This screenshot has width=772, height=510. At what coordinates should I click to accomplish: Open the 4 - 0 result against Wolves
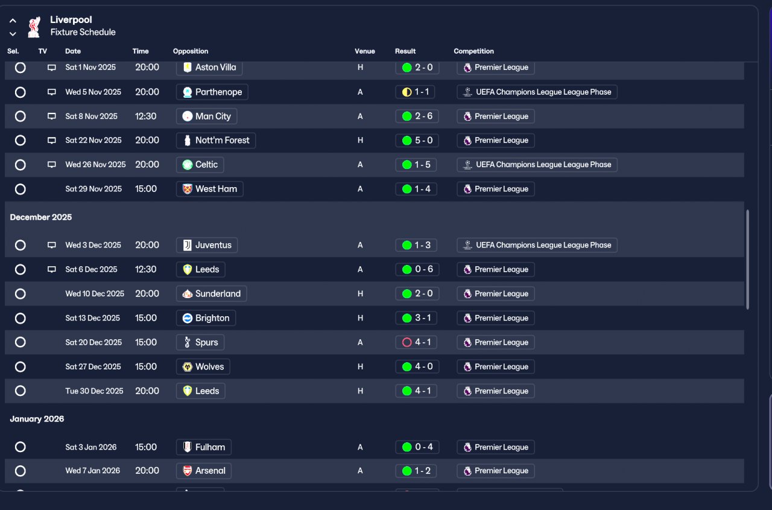[417, 366]
